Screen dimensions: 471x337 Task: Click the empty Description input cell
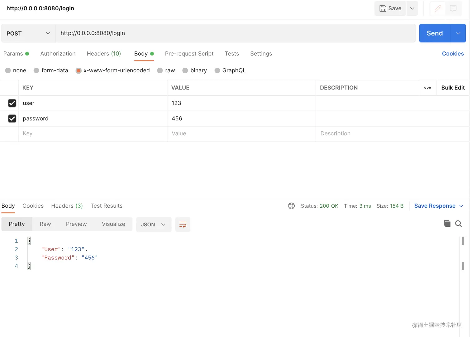coord(392,134)
